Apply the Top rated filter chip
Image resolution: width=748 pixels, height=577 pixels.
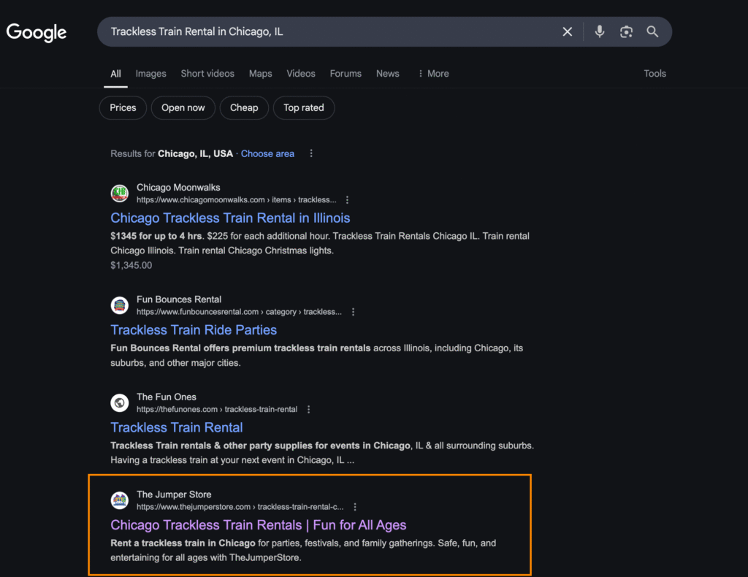coord(304,108)
